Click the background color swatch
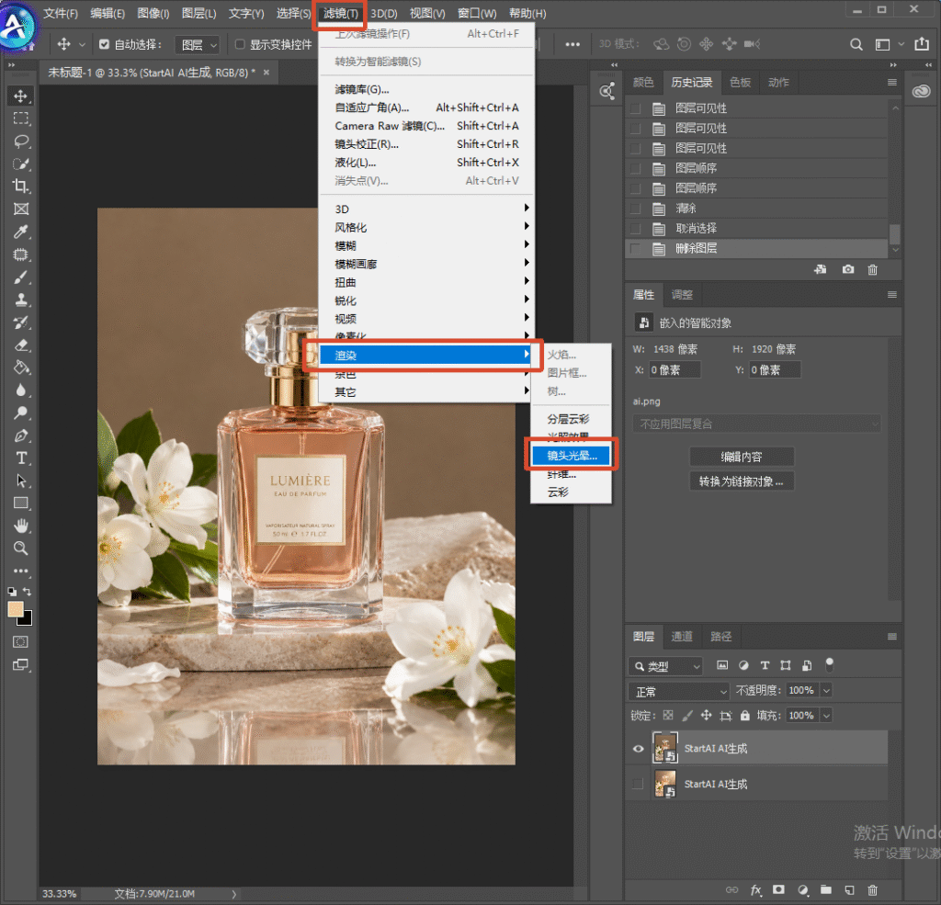 click(27, 620)
